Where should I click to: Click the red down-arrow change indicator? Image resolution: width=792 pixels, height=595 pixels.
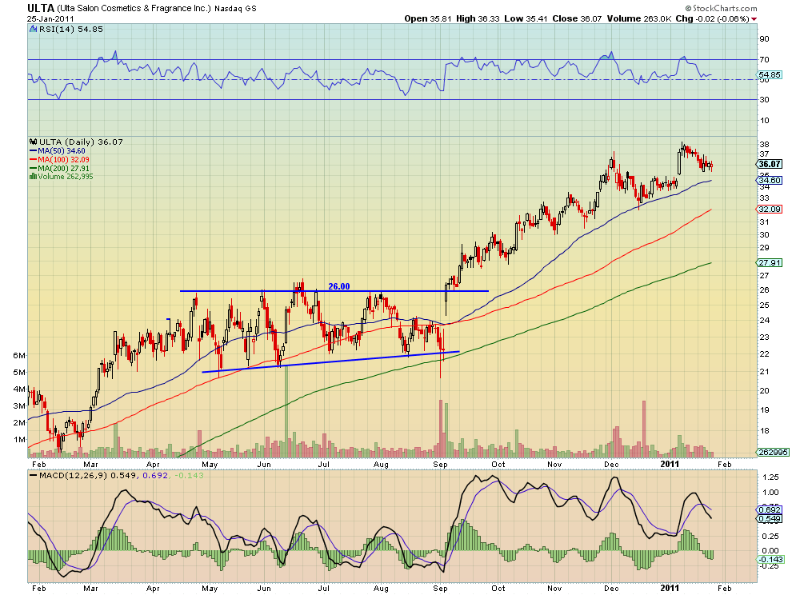754,19
